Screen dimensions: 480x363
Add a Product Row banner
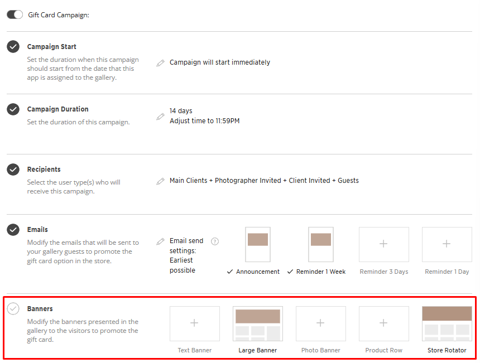tap(383, 323)
